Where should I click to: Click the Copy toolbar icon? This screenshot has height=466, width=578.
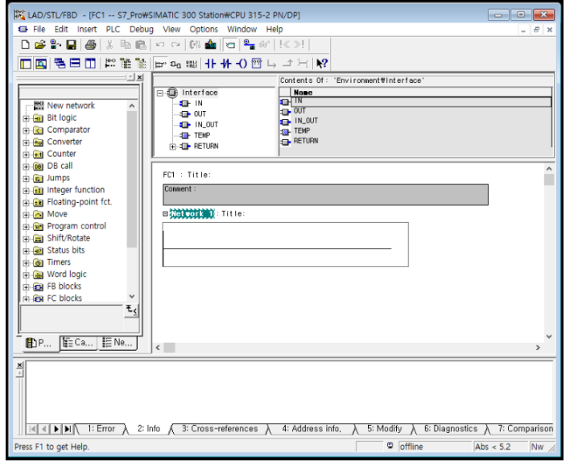pos(126,45)
